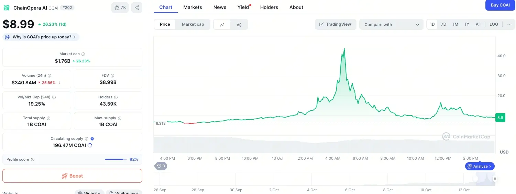The width and height of the screenshot is (516, 194).
Task: Click the Boost button
Action: [x=72, y=176]
